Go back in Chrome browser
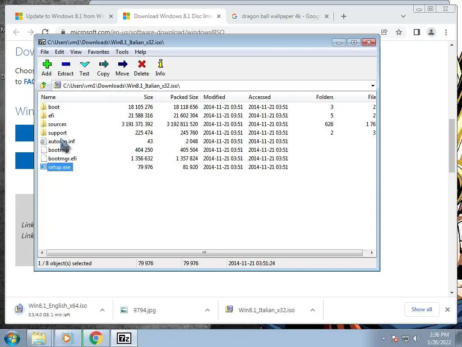 pos(16,32)
